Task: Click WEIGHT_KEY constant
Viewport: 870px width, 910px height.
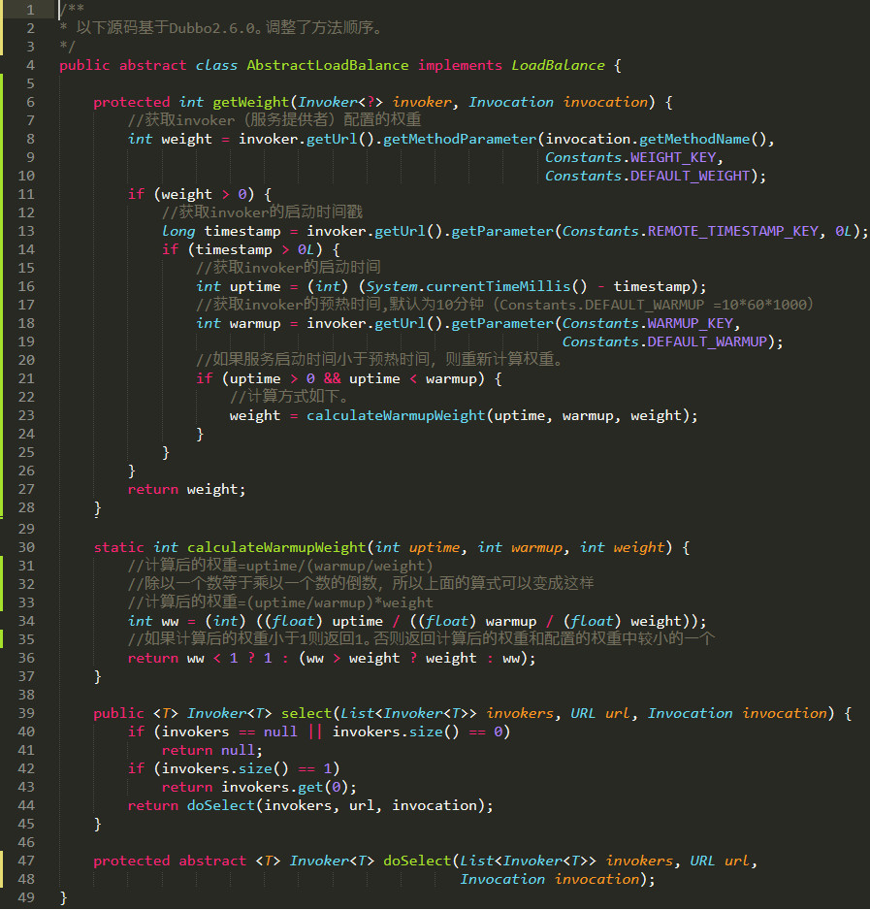Action: [673, 157]
